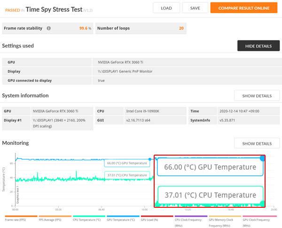Image resolution: width=282 pixels, height=228 pixels.
Task: Expand Monitoring section with Show Details
Action: click(257, 143)
